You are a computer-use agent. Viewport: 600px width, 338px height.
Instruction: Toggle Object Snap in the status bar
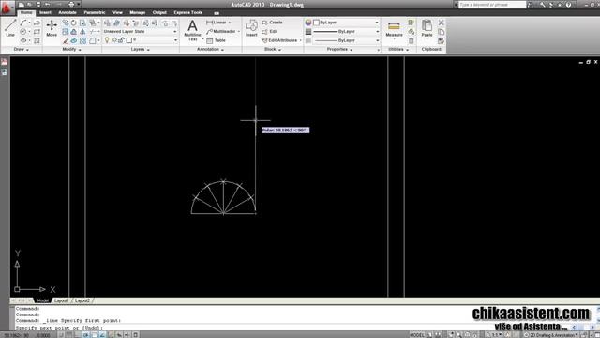click(x=94, y=335)
